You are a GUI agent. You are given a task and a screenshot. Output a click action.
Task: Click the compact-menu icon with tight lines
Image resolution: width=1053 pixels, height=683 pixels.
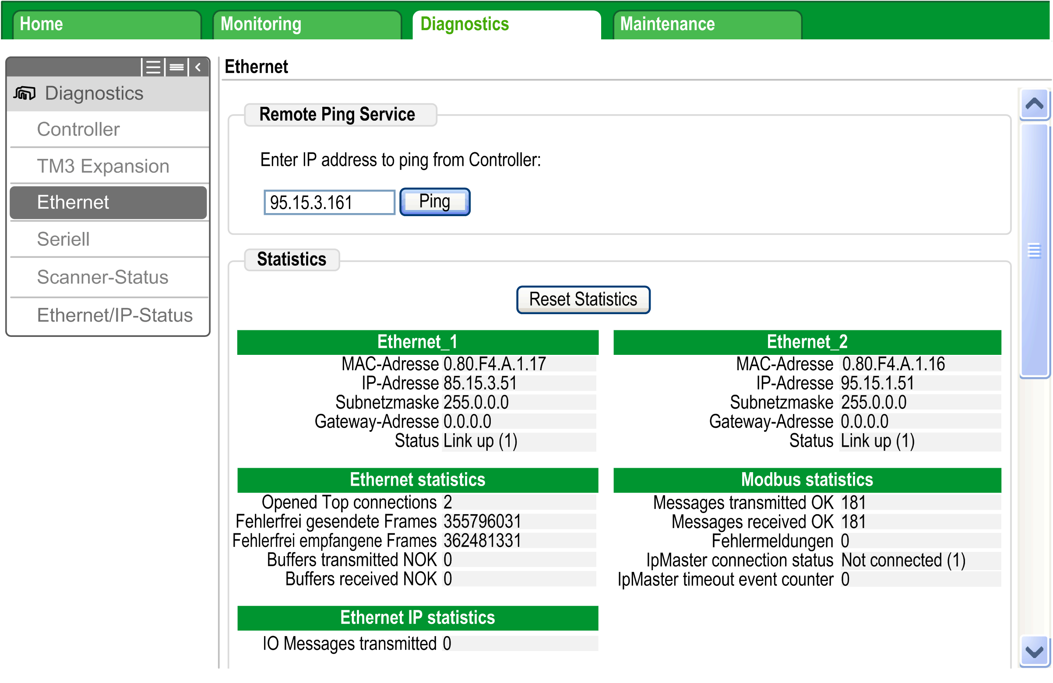tap(176, 68)
